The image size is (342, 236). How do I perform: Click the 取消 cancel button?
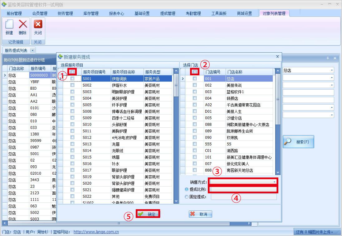(x=200, y=214)
